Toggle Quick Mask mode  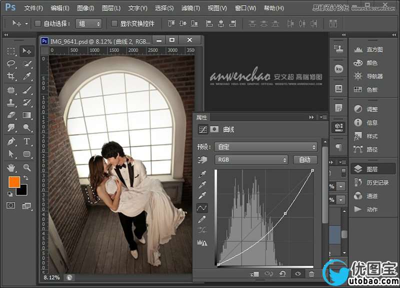(x=10, y=205)
